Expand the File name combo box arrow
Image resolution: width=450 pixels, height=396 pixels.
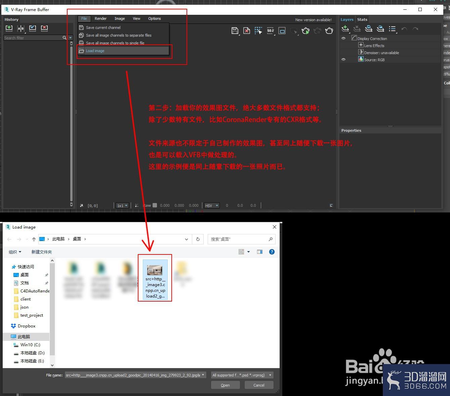point(203,375)
